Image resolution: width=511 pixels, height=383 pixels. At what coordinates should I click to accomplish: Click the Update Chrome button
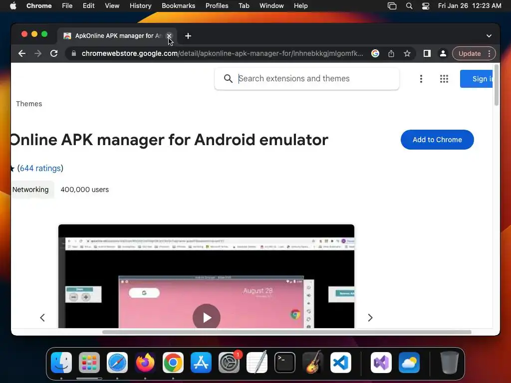(x=470, y=53)
